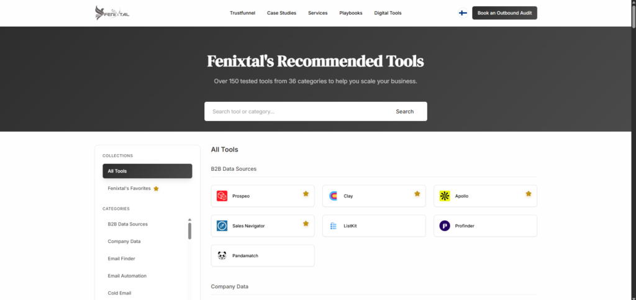
Task: Open the Email Finder category
Action: click(121, 258)
